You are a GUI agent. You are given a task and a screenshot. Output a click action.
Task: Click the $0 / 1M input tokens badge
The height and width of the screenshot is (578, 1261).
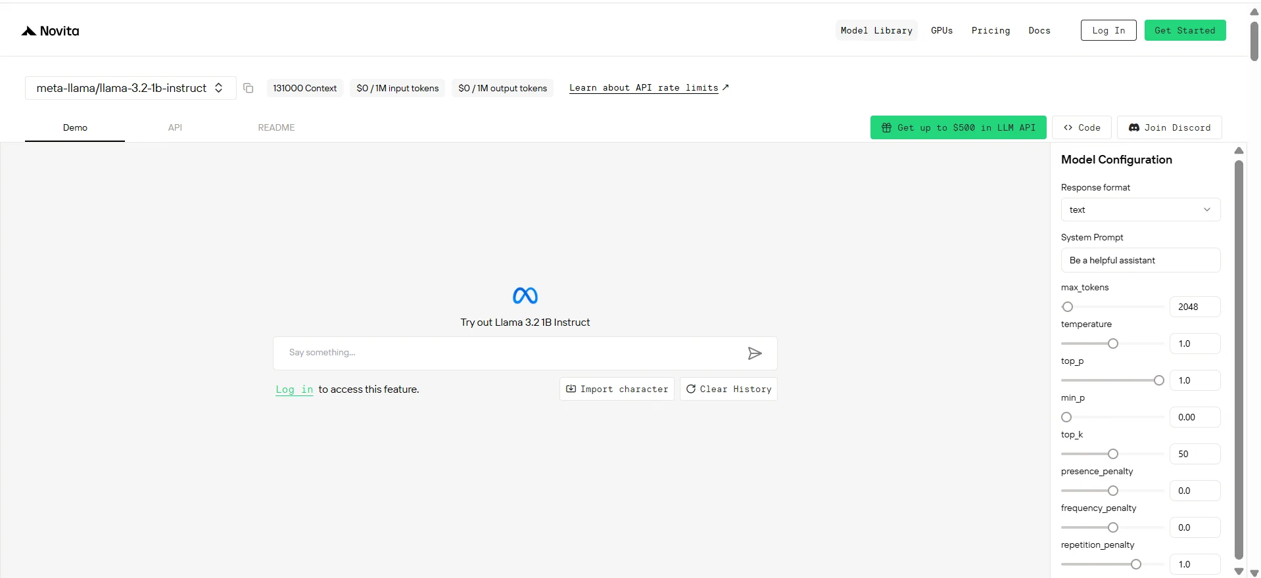[397, 88]
